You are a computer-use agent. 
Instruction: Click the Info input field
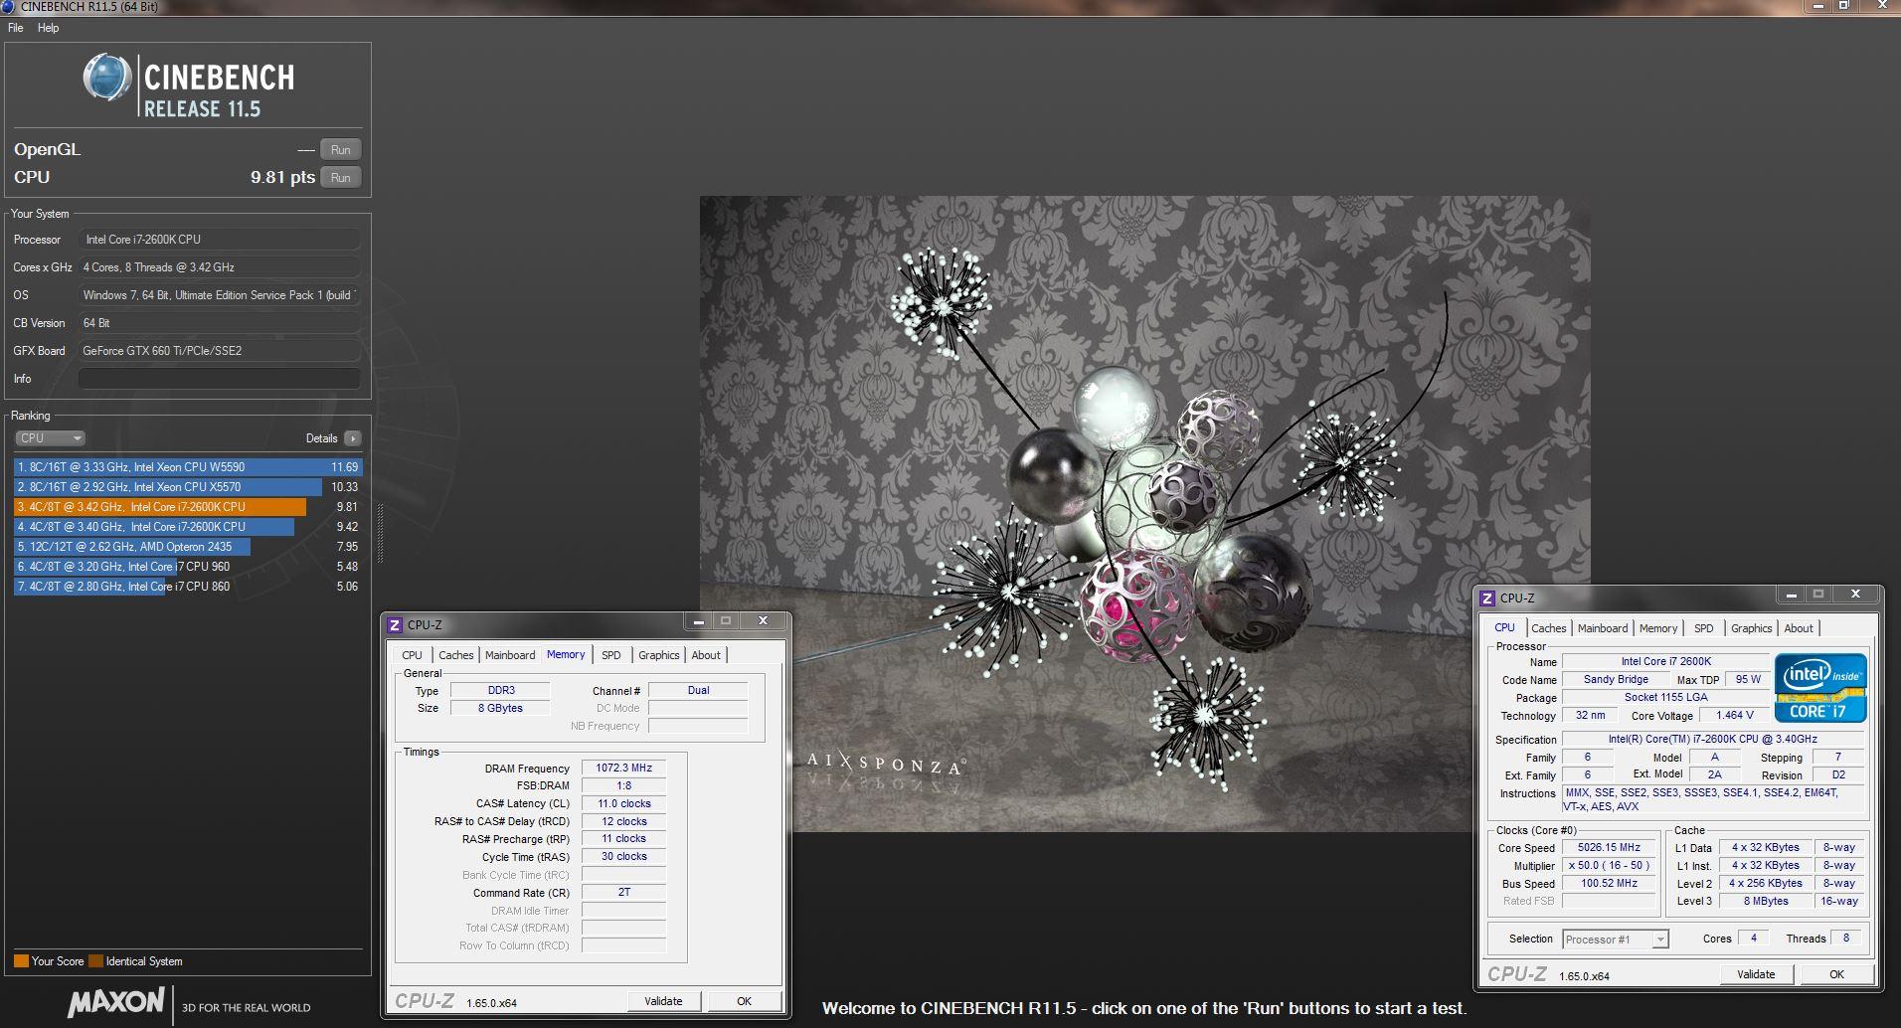(x=219, y=379)
